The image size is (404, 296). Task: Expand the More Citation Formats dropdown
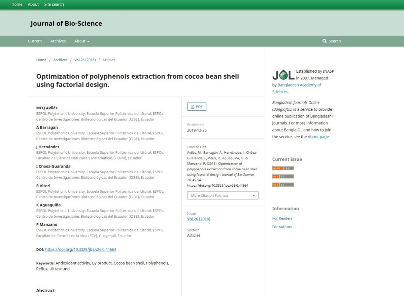pyautogui.click(x=223, y=195)
